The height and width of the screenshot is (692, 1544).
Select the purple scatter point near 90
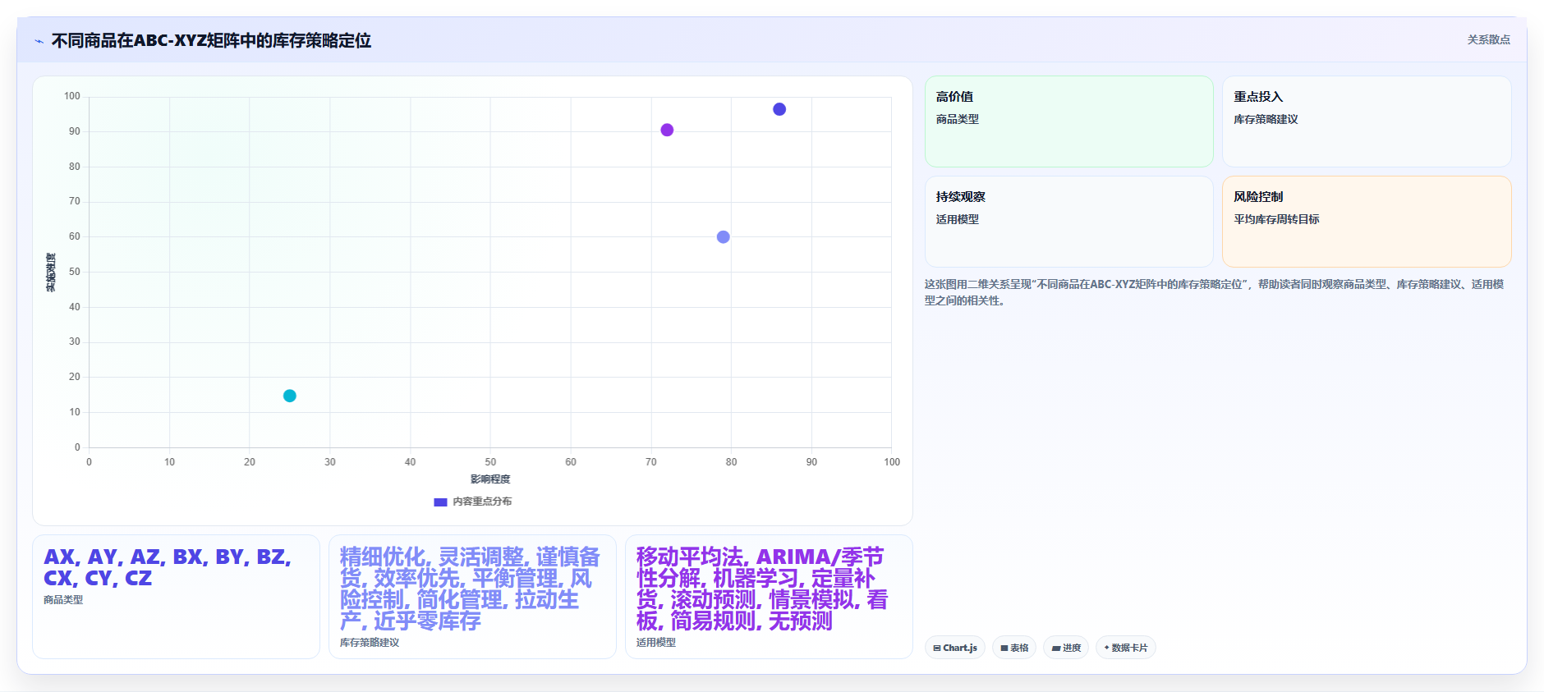click(667, 130)
